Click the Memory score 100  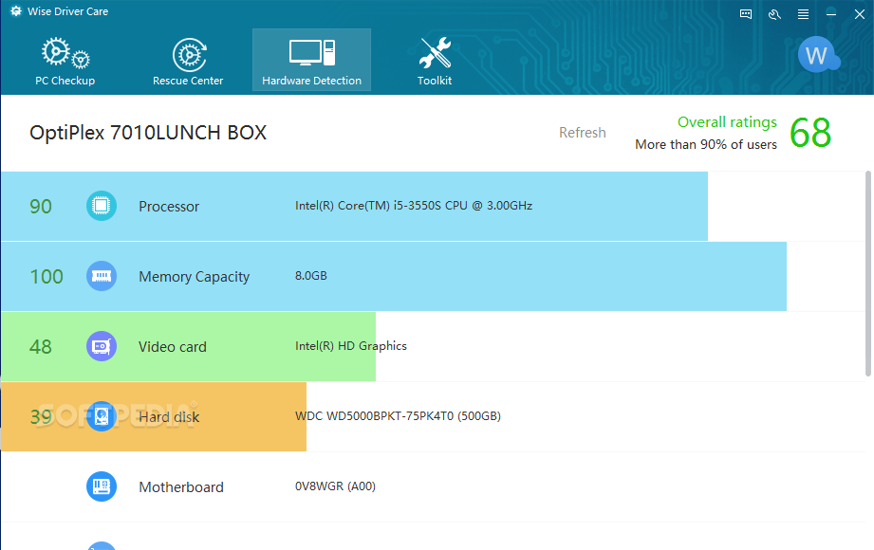click(x=46, y=276)
